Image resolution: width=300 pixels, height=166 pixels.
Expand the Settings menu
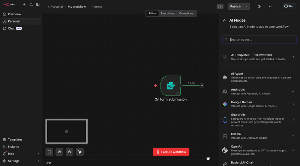[x=21, y=161]
